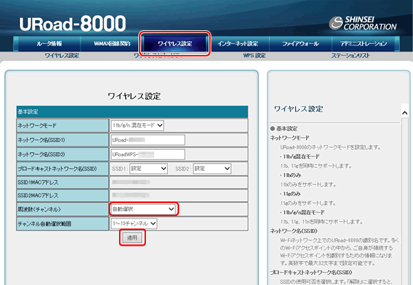Go to the WPS 設定 submenu link
Viewport: 413px width, 285px height.
click(254, 56)
